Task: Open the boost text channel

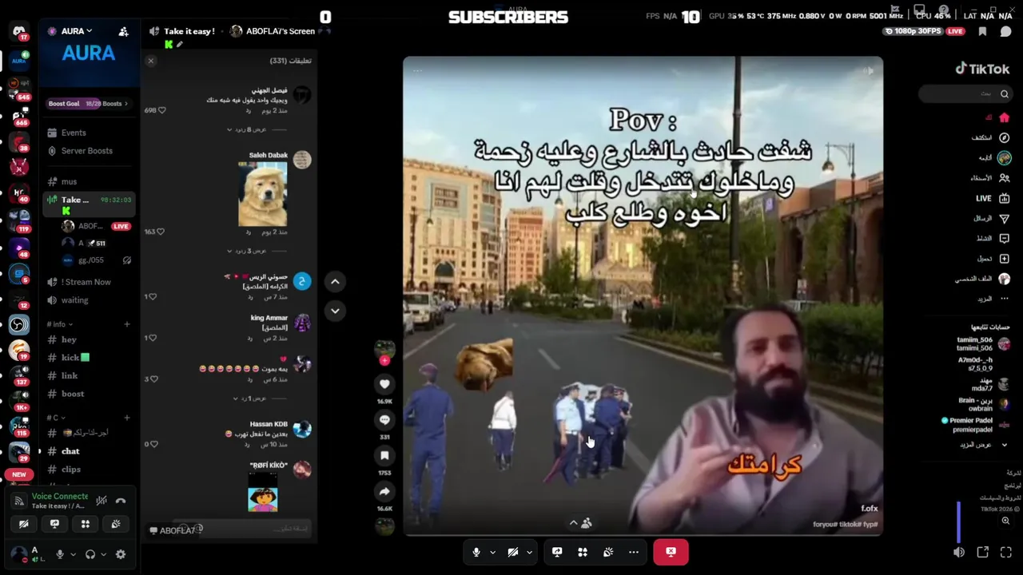Action: [73, 394]
